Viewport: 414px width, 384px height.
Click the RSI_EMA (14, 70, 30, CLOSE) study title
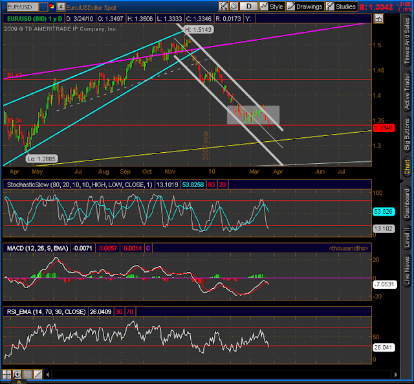tap(46, 312)
